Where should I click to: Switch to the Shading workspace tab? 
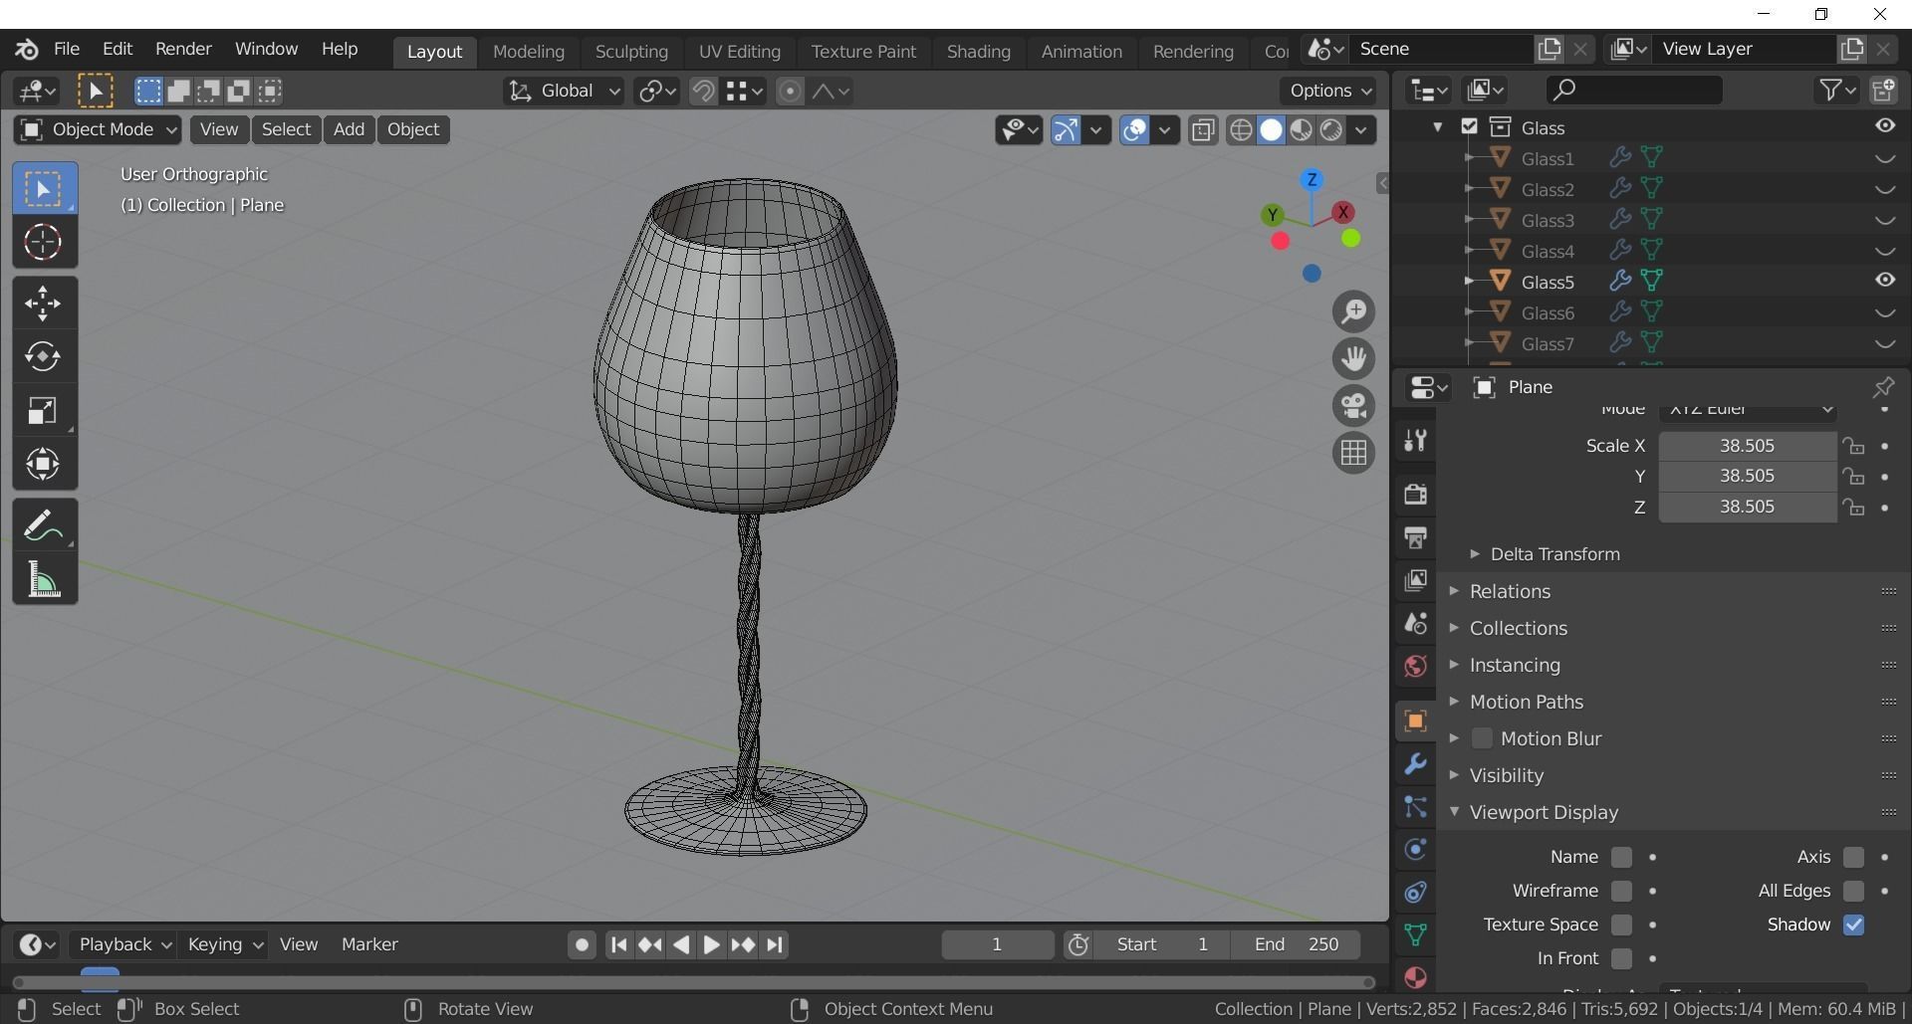click(x=978, y=51)
